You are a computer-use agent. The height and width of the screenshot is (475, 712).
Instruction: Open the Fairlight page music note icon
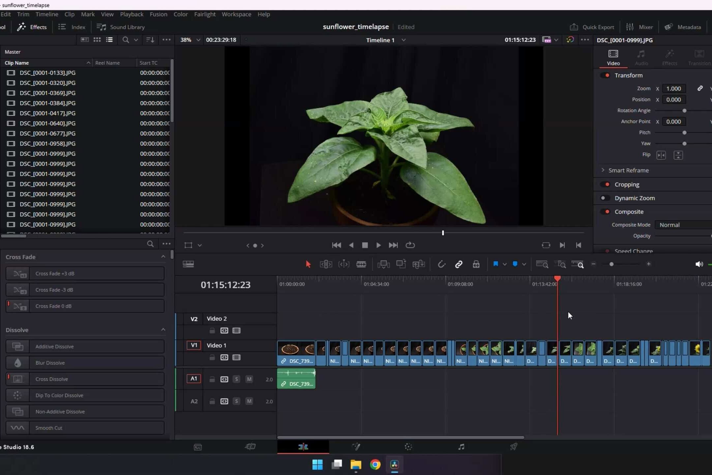[461, 447]
